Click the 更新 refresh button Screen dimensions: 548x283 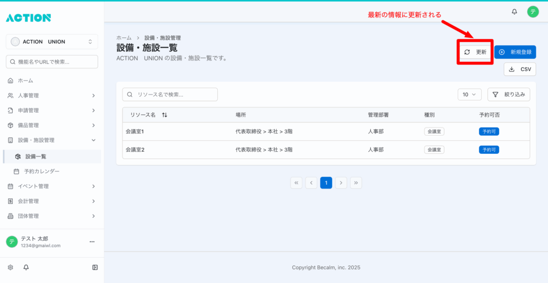click(x=475, y=52)
